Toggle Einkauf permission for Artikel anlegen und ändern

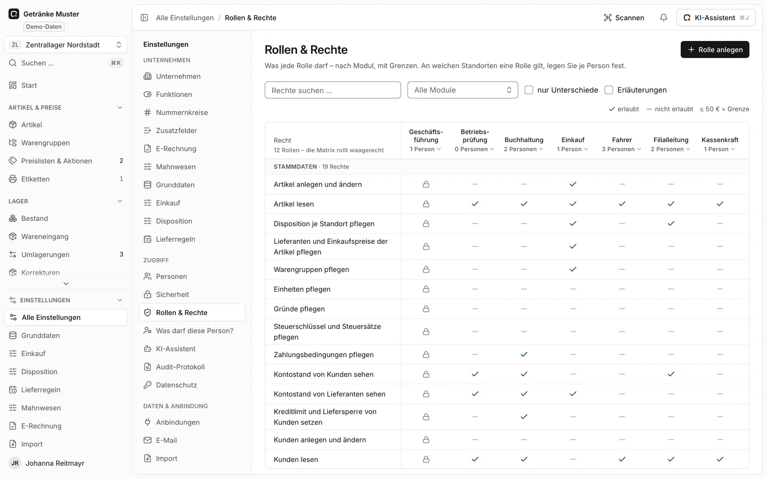pyautogui.click(x=573, y=184)
